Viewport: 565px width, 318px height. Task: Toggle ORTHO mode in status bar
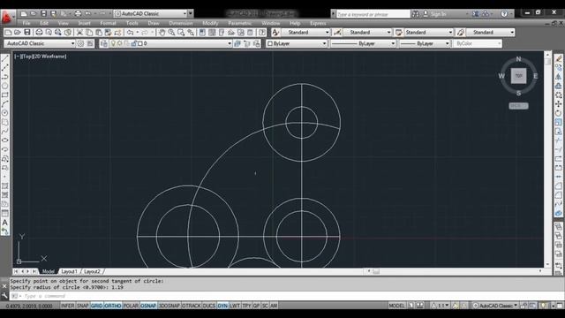[x=113, y=306]
